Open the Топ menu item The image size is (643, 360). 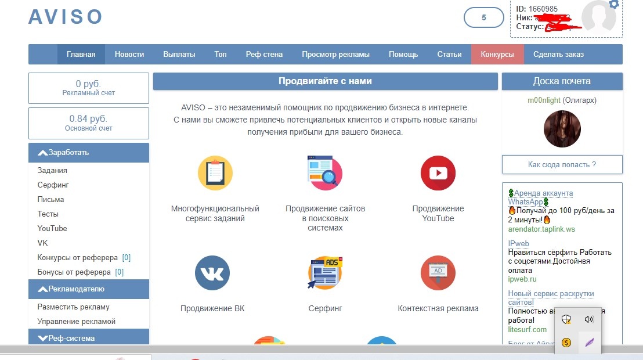220,54
